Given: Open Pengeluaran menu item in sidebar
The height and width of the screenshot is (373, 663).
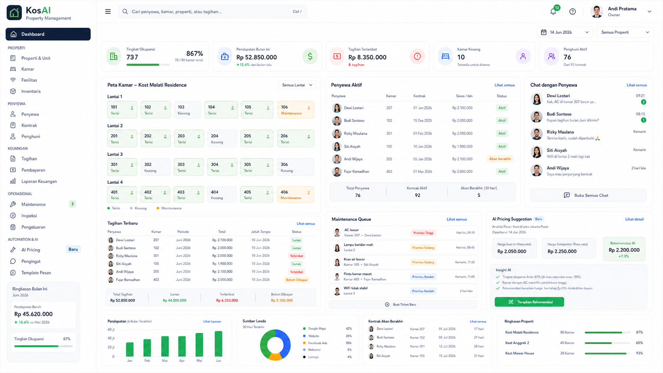Looking at the screenshot, I should [33, 227].
